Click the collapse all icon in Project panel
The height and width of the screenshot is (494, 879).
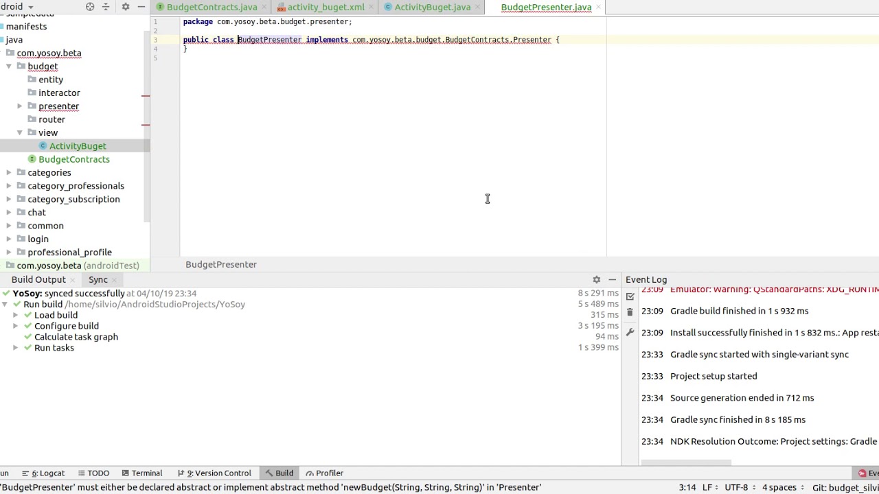[x=106, y=7]
